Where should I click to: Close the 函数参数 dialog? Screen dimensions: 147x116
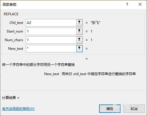(x=140, y=4)
